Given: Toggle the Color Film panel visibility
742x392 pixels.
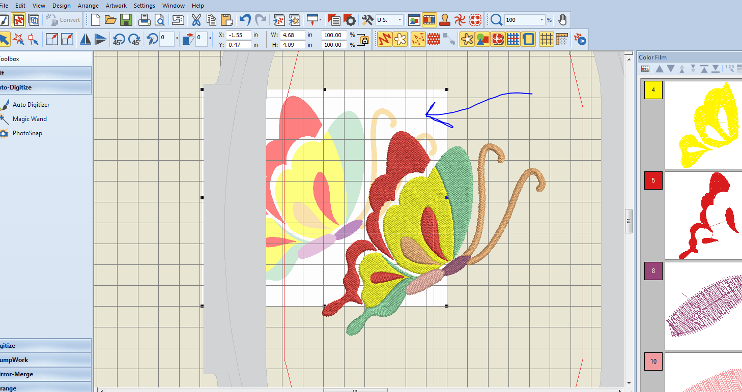Looking at the screenshot, I should pos(429,19).
